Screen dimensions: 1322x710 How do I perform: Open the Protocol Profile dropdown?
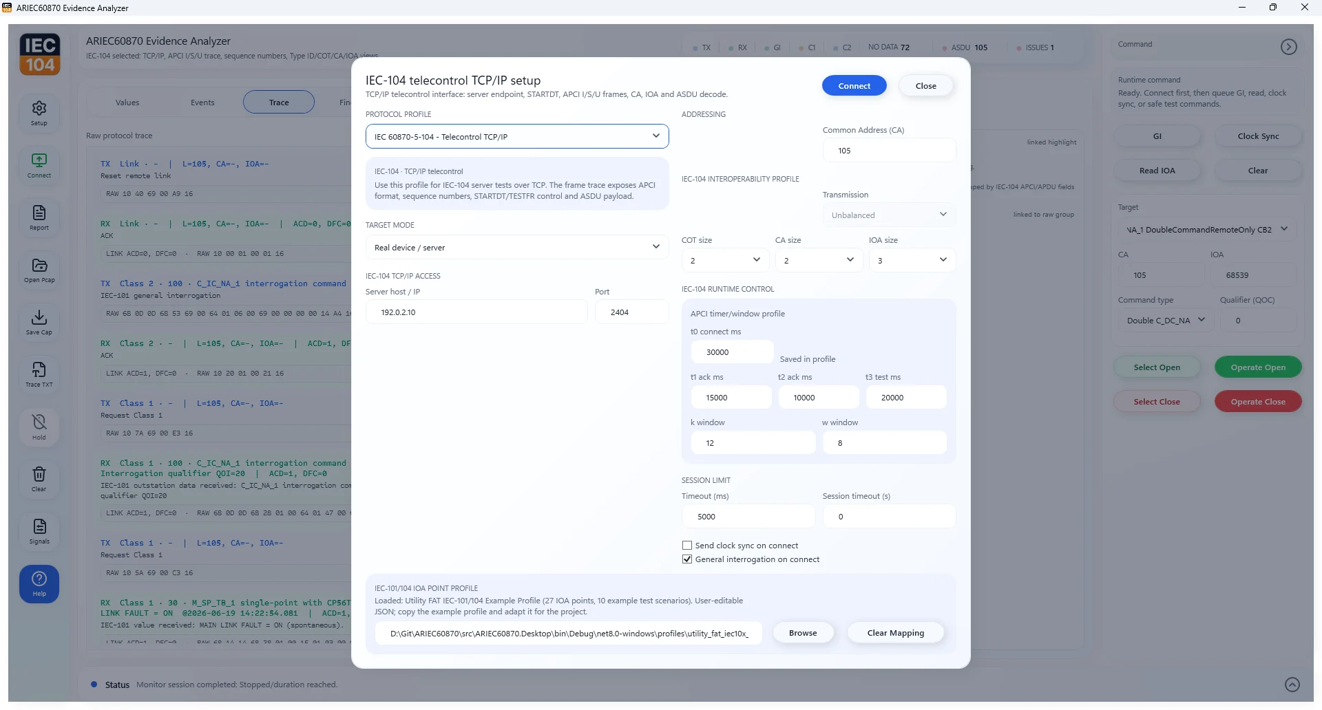517,136
